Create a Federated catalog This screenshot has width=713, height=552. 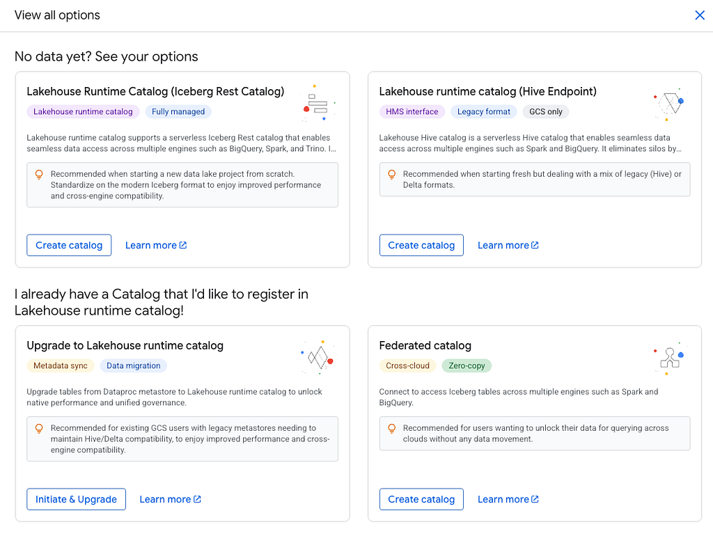(421, 499)
